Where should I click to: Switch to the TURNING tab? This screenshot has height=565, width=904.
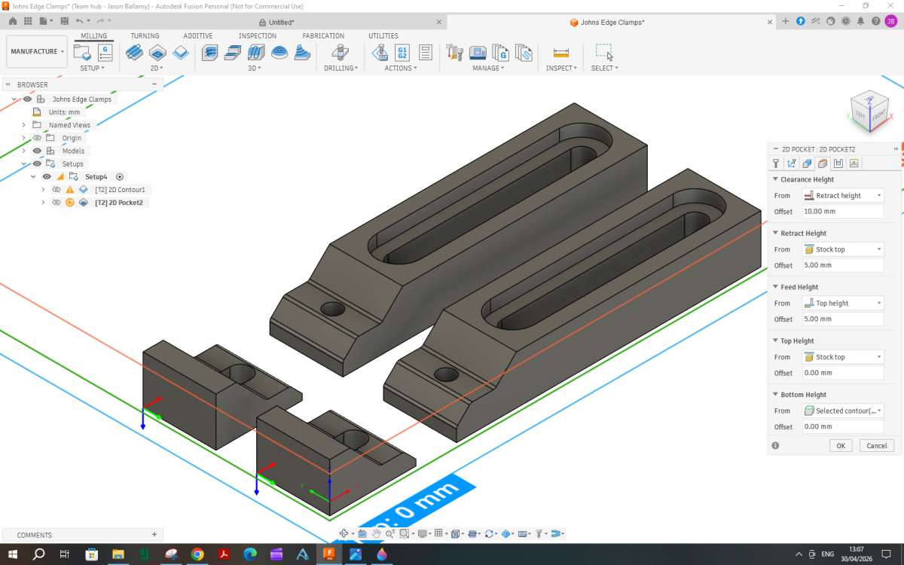point(145,35)
